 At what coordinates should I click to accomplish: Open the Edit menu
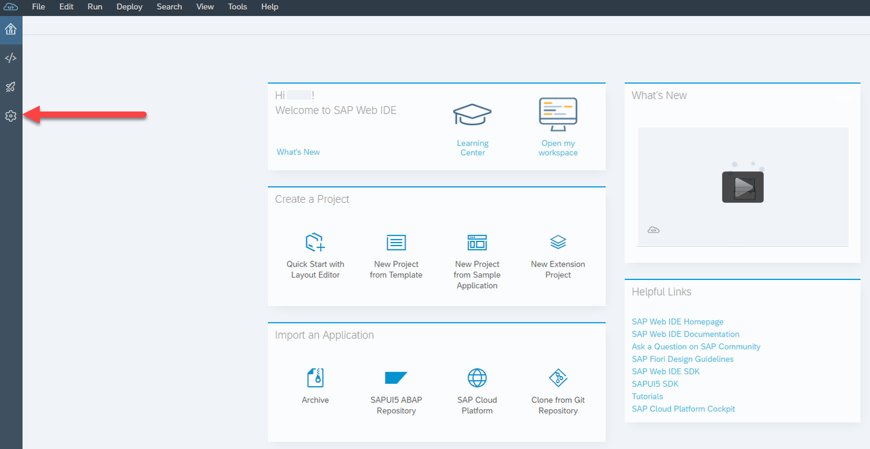66,7
